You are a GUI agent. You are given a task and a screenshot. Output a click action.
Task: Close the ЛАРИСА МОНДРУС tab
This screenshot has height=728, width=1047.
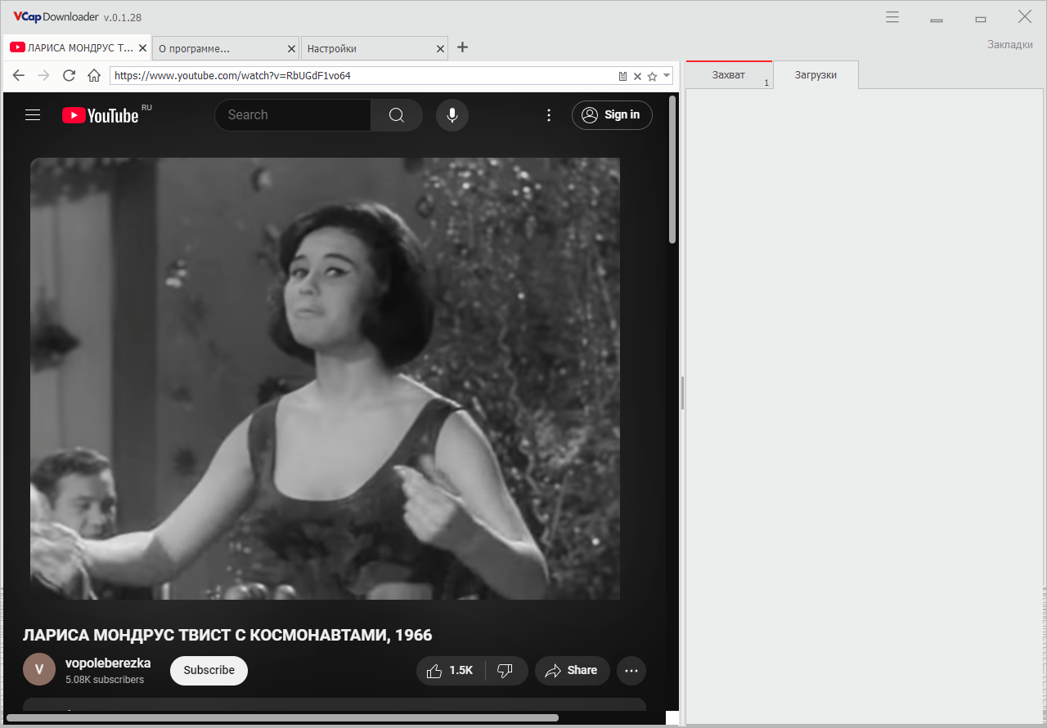(x=143, y=49)
